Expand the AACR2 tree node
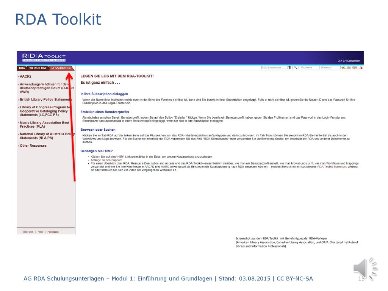Screen dimensions: 388x291 click(x=18, y=77)
